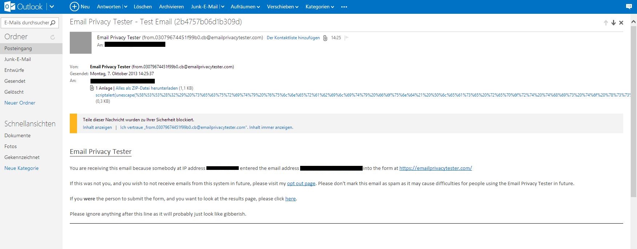The width and height of the screenshot is (637, 249).
Task: Open more commands ellipsis menu
Action: (344, 7)
